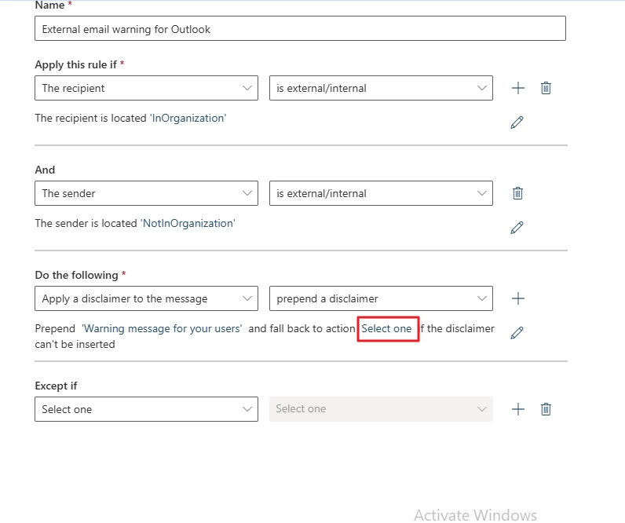Viewport: 625px width, 523px height.
Task: Add another action under Do the following
Action: pyautogui.click(x=517, y=298)
